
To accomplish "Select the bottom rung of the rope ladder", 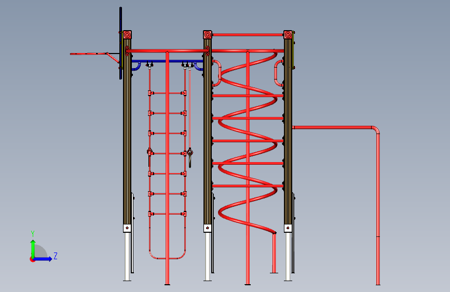I will pyautogui.click(x=167, y=214).
